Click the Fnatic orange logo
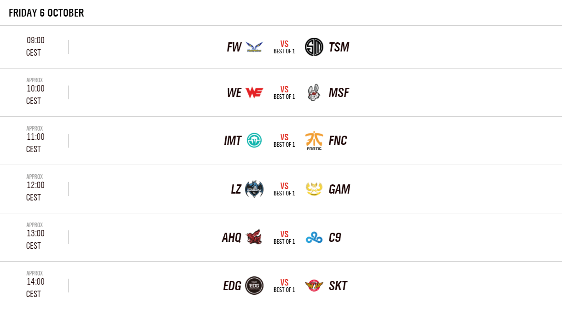 click(314, 141)
